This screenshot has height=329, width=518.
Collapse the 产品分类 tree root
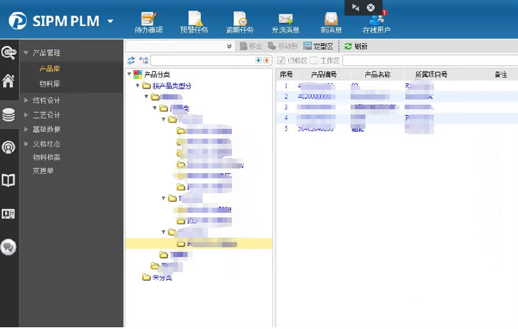tap(129, 74)
